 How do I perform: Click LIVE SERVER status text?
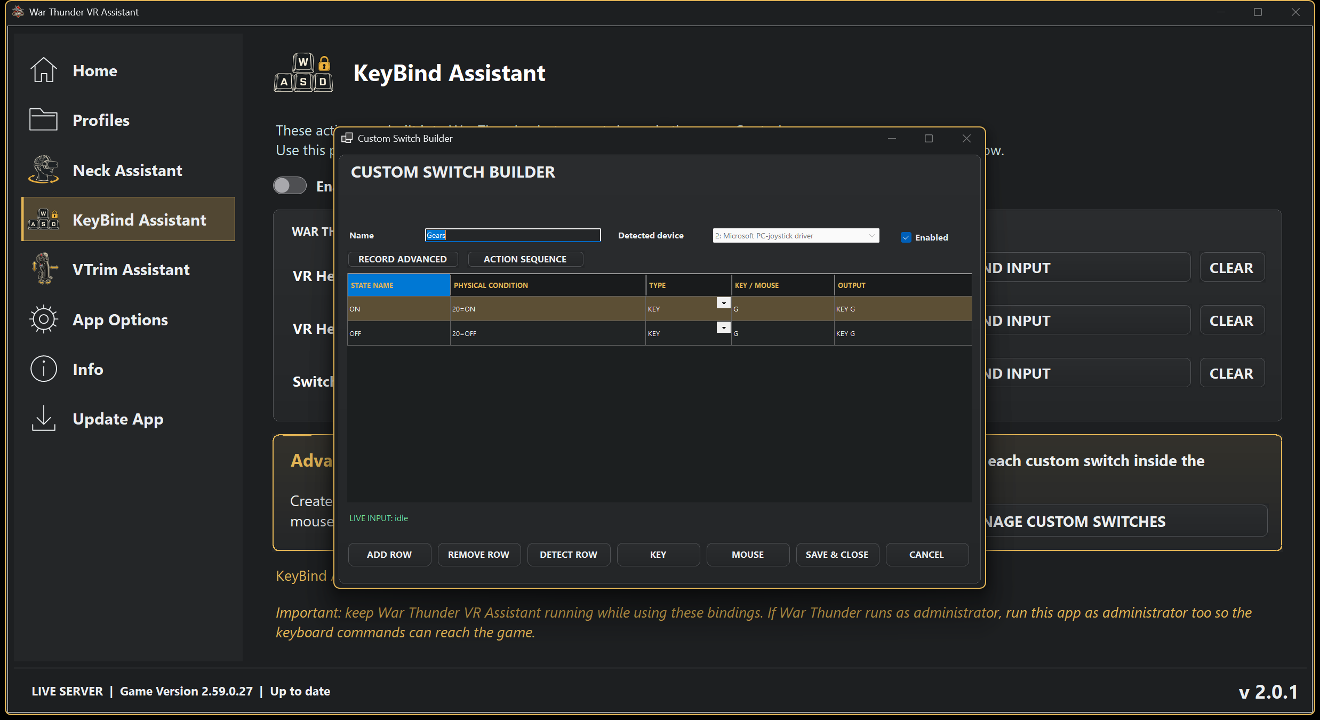coord(67,691)
